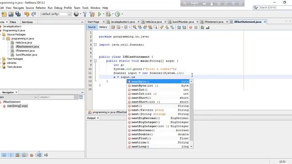
Task: Click the Redo toolbar arrow
Action: point(34,14)
